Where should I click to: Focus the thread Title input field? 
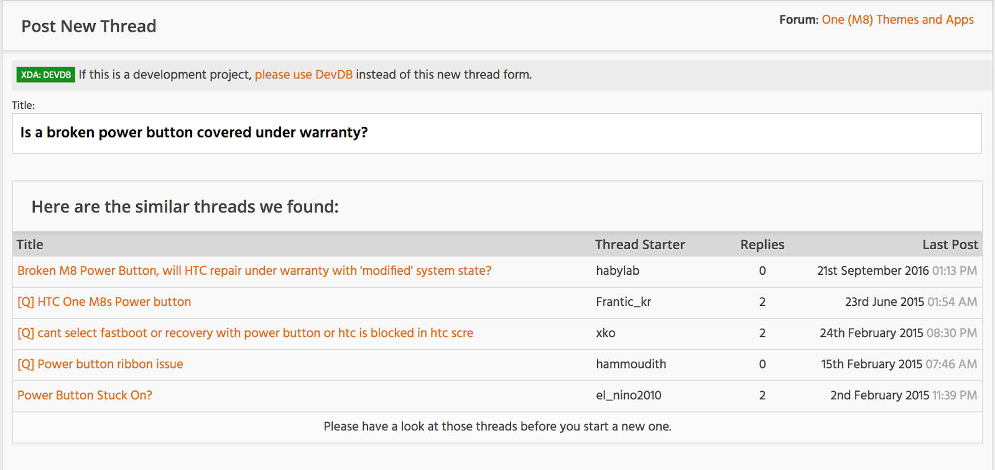coord(496,133)
